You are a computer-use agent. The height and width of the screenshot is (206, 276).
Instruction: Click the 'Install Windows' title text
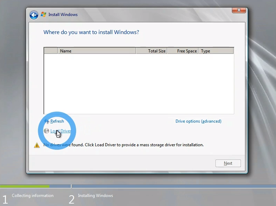click(63, 15)
